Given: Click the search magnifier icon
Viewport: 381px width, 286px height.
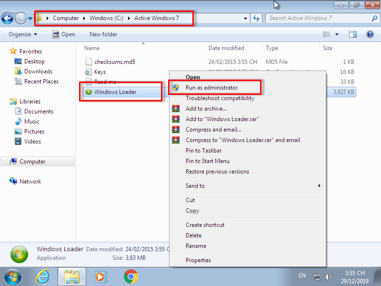Looking at the screenshot, I should (x=374, y=18).
